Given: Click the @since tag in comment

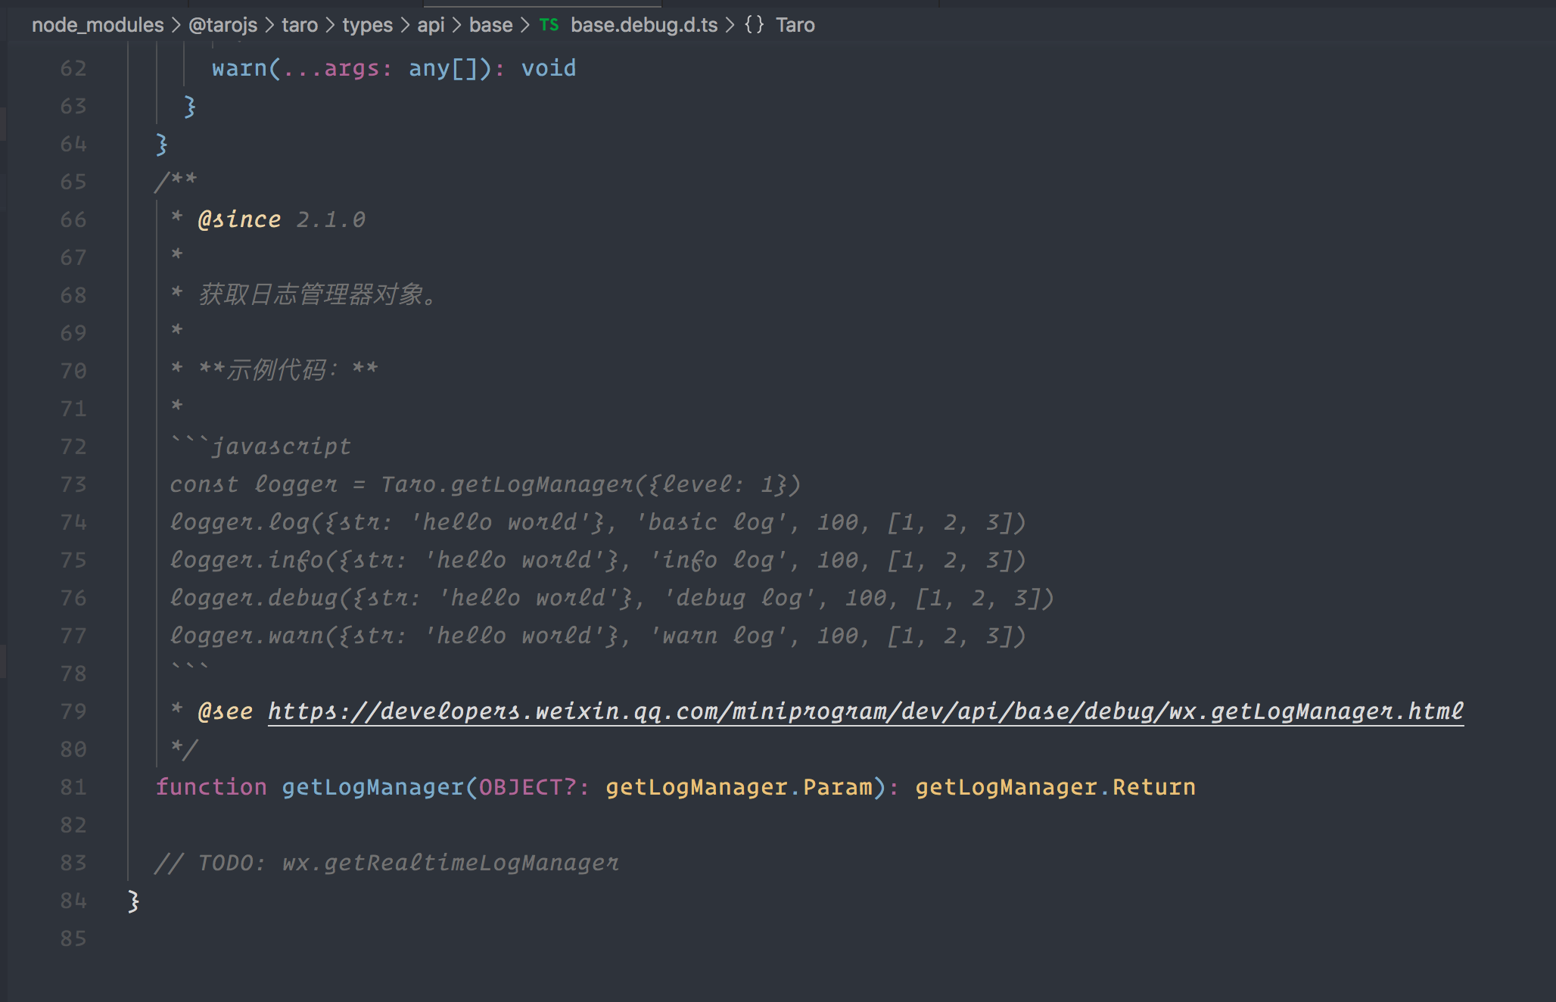Looking at the screenshot, I should click(239, 219).
